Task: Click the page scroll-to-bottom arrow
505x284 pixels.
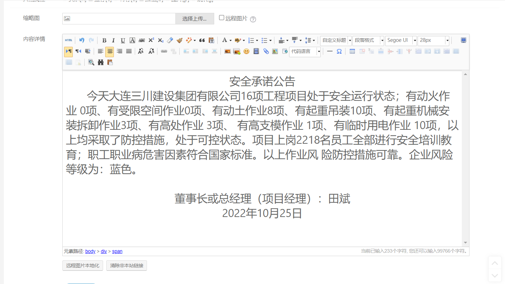Action: (495, 276)
